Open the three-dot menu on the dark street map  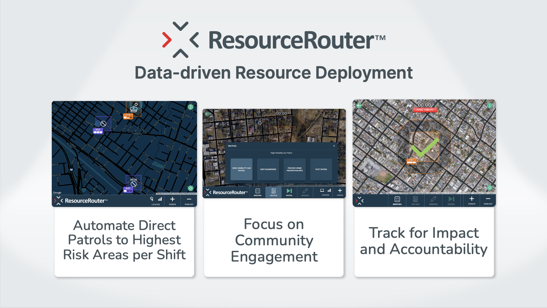[x=190, y=107]
